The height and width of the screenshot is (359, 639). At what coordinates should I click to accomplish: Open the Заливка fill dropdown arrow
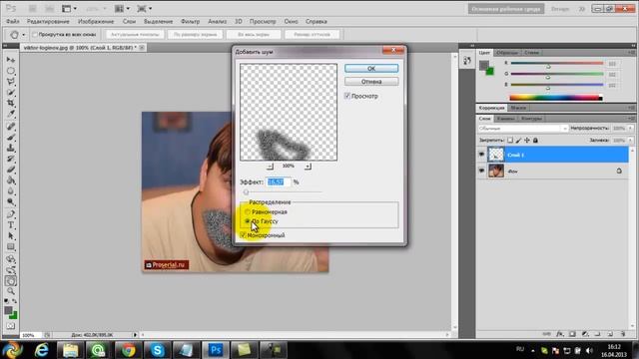coord(630,140)
